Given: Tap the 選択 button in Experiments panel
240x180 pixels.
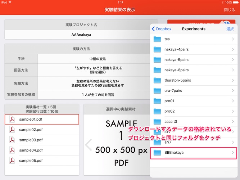Looking at the screenshot, I should click(x=230, y=29).
